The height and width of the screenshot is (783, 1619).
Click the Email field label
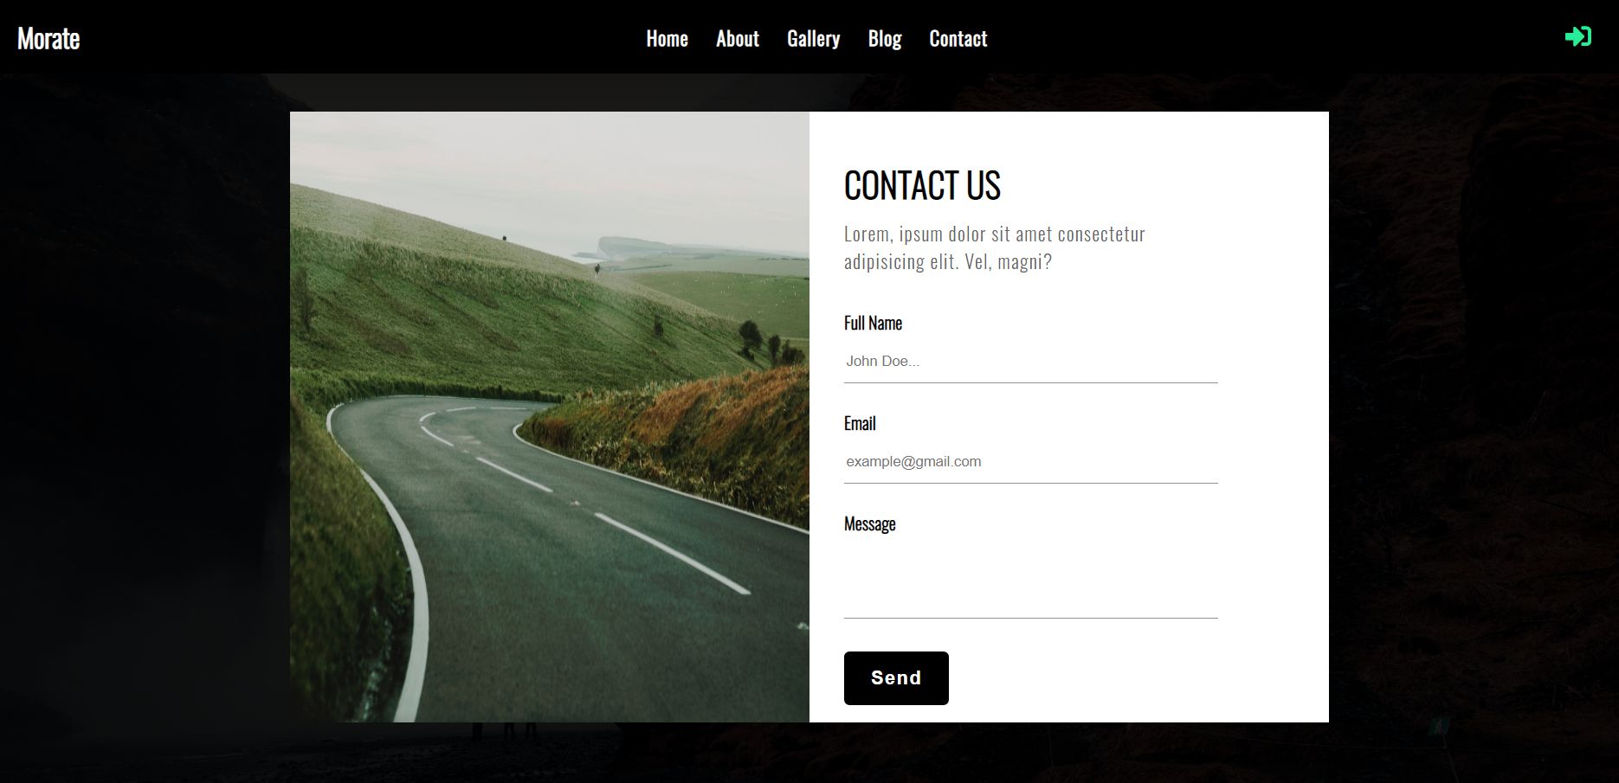[860, 423]
